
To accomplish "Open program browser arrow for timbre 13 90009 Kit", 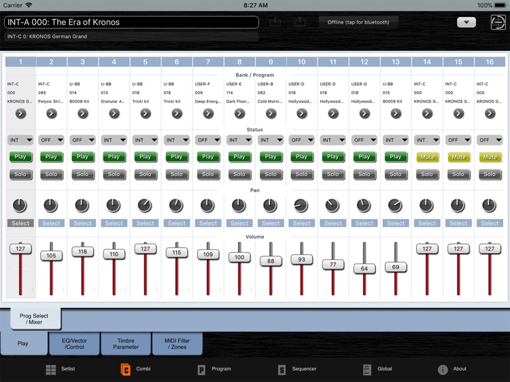I will point(396,114).
